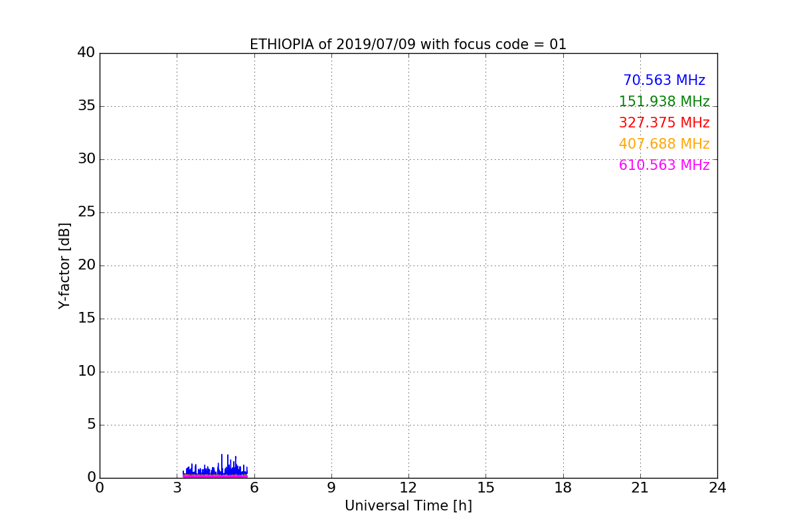
Task: Click the x-axis tick label 12
Action: point(408,488)
